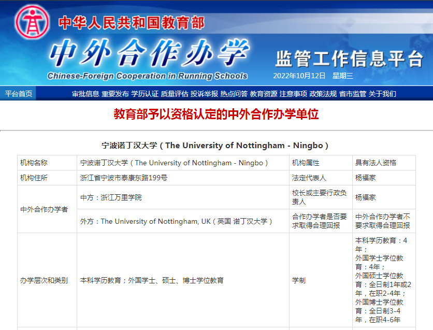
Task: Click 杨福家 in the 法定代表人 row
Action: [365, 178]
